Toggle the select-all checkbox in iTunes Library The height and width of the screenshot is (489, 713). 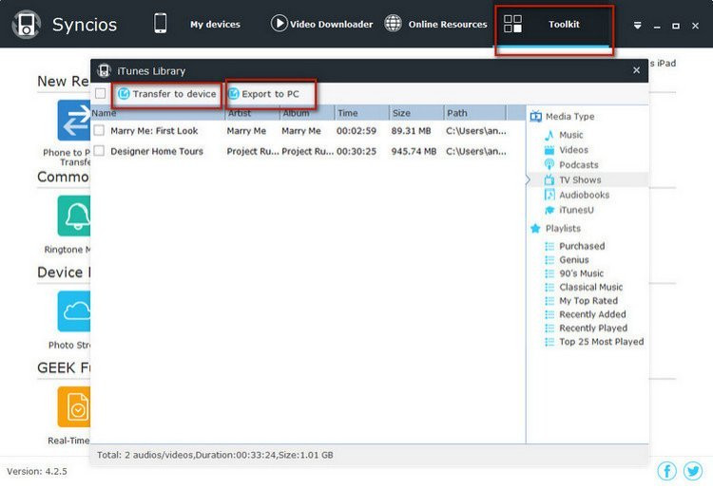100,94
